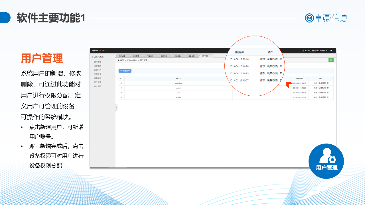This screenshot has height=205, width=365.
Task: Click trash icon in admin's table row
Action: pyautogui.click(x=328, y=97)
